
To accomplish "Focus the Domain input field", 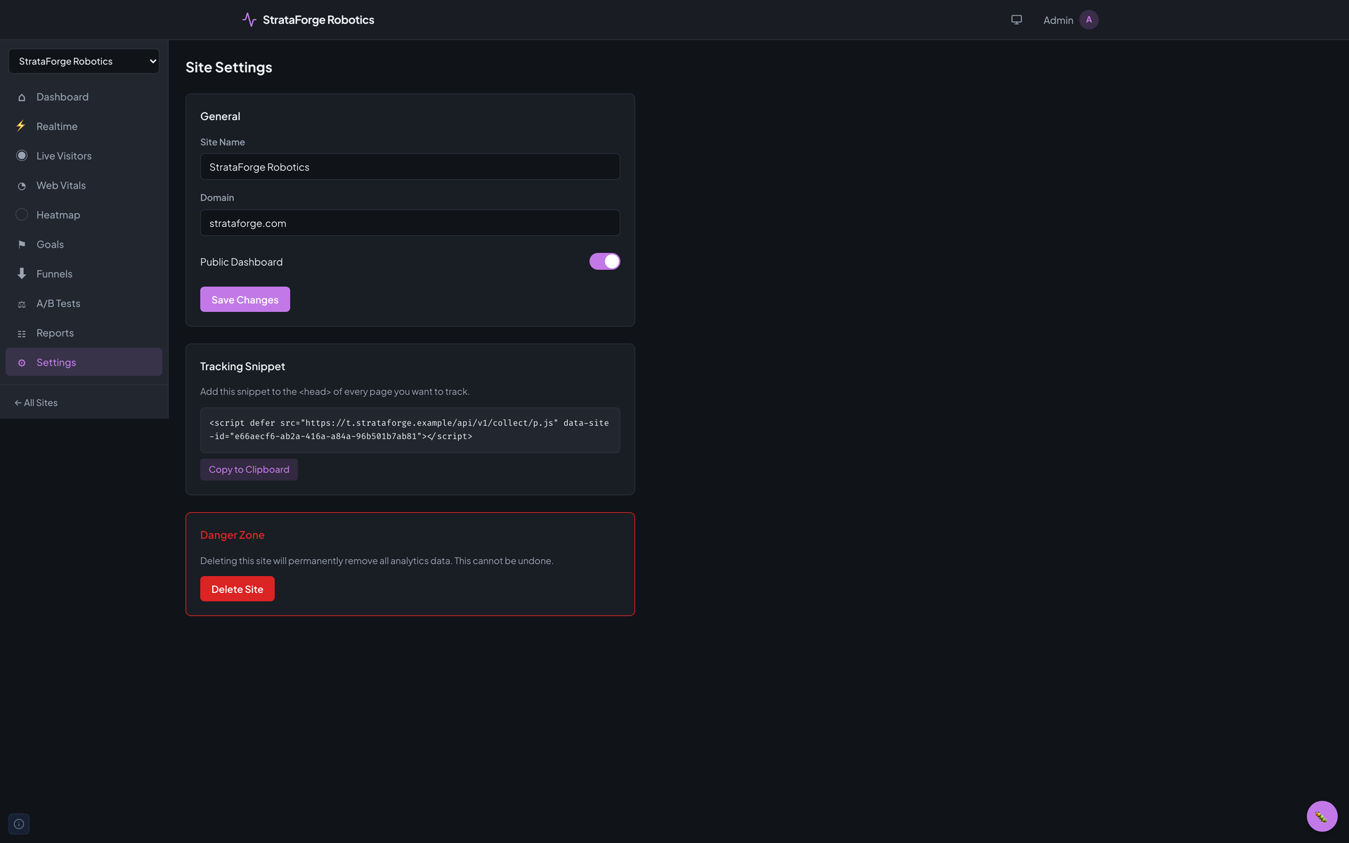I will [410, 223].
